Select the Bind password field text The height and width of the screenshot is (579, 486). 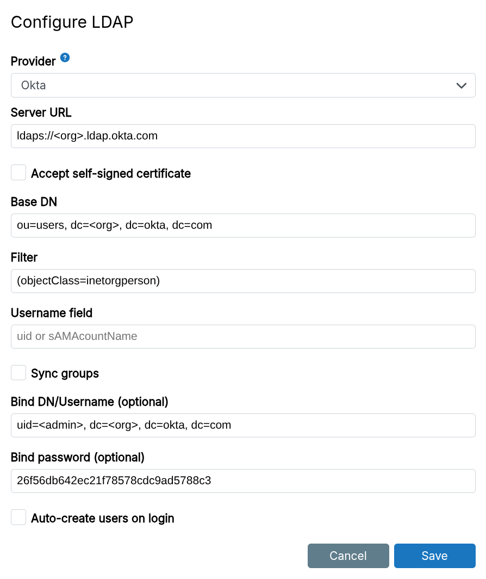(x=243, y=480)
